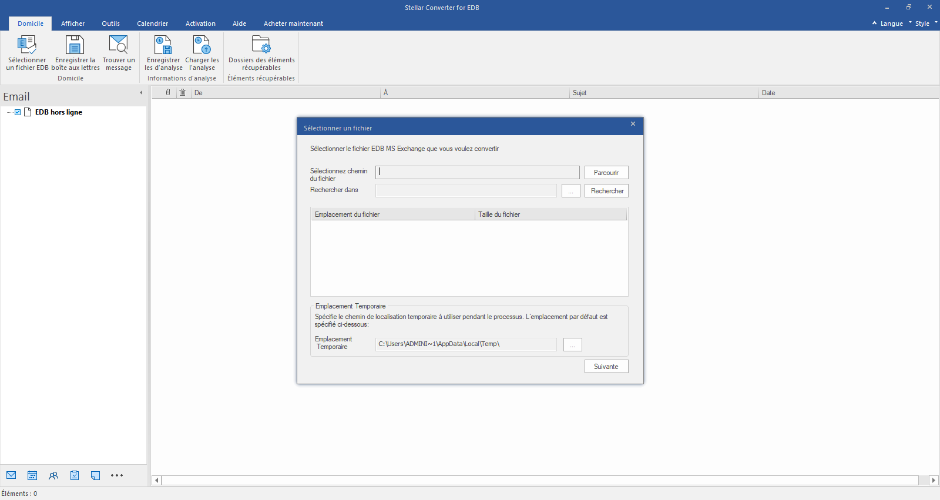This screenshot has height=500, width=940.
Task: Toggle the EDB hors ligne checkbox
Action: pos(18,112)
